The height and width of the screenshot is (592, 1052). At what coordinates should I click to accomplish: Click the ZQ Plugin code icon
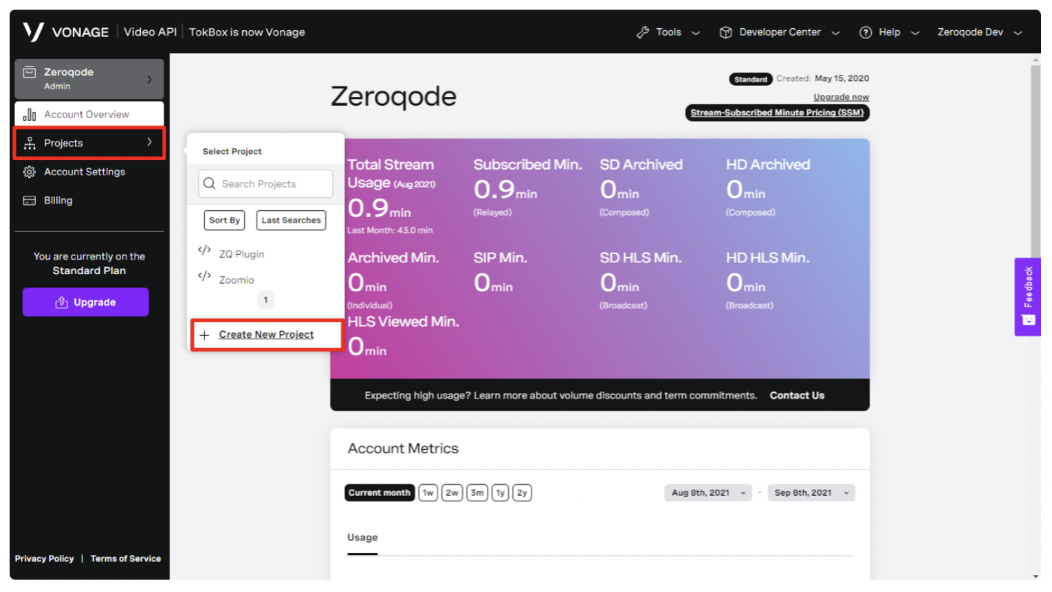[x=204, y=251]
